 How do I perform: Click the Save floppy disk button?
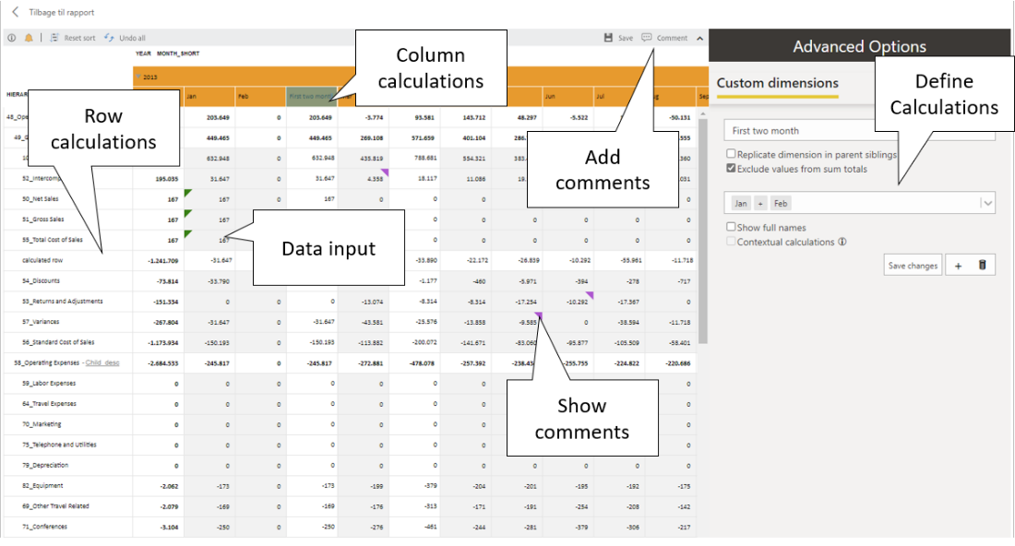618,38
